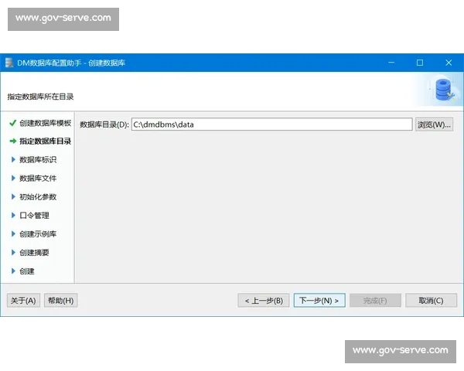Click the 指定数据库所在目录 heading text

coord(40,97)
